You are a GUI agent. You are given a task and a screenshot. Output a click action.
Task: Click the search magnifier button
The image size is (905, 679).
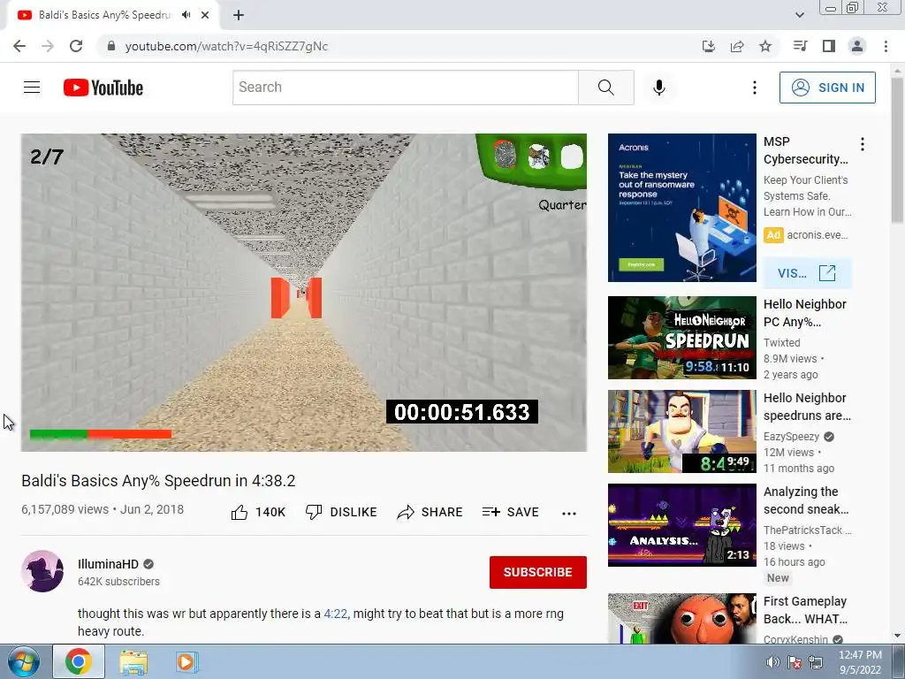pos(606,88)
